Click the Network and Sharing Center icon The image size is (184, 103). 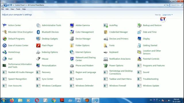[x=72, y=59]
